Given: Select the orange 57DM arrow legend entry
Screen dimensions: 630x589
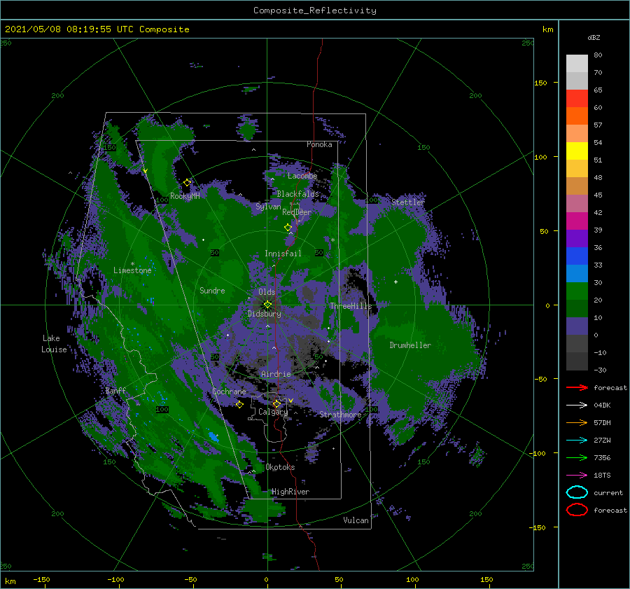Looking at the screenshot, I should point(577,422).
